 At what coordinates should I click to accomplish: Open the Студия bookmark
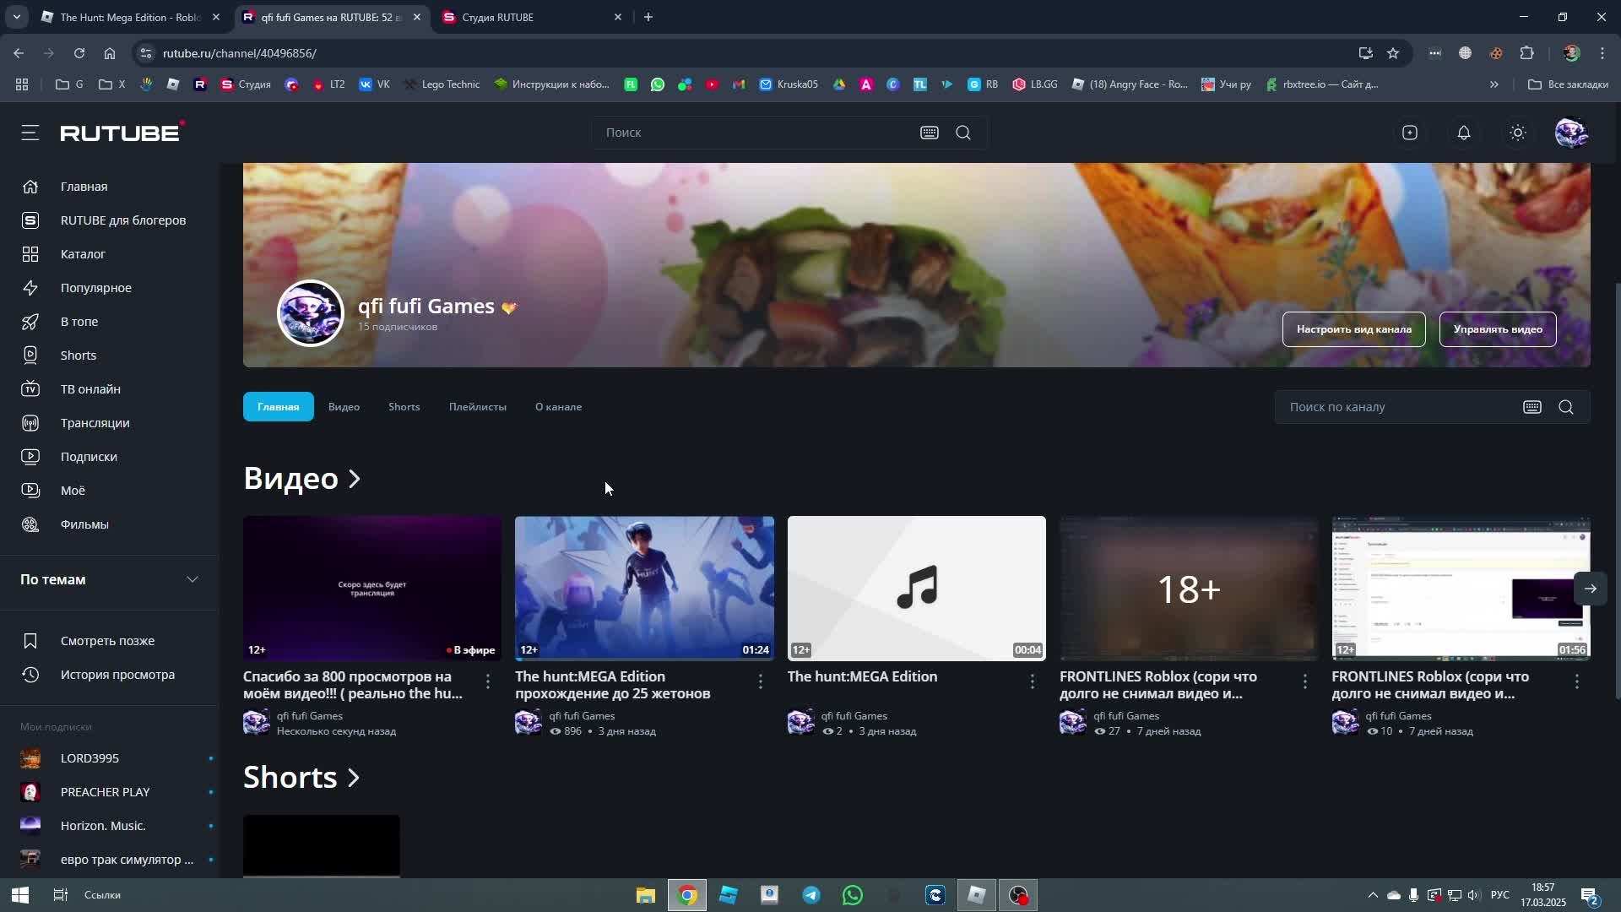(246, 84)
